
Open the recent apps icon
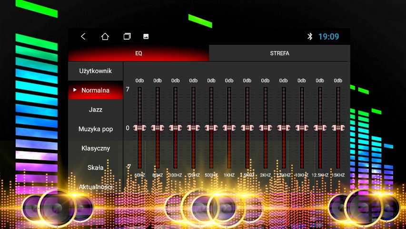click(127, 36)
